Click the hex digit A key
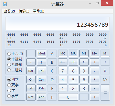The height and width of the screenshot is (106, 115). 52,53
